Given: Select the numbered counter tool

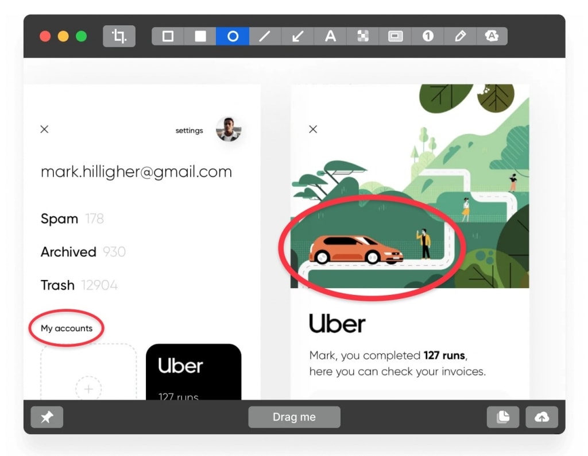Looking at the screenshot, I should click(428, 36).
